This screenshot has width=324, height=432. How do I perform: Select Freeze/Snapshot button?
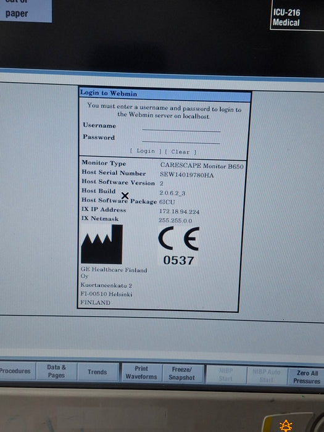point(182,373)
